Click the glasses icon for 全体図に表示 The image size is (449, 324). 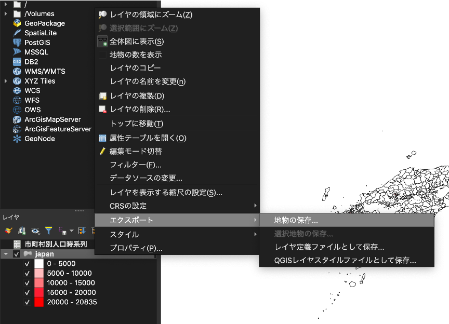click(x=102, y=42)
